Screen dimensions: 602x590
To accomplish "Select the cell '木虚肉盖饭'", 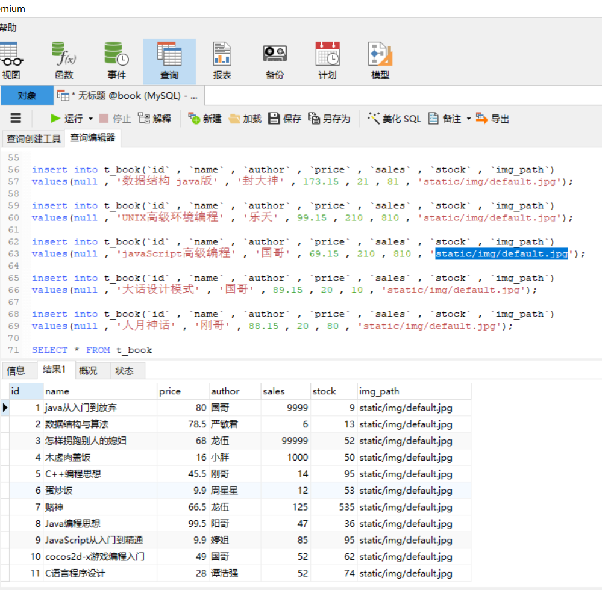I will (100, 458).
